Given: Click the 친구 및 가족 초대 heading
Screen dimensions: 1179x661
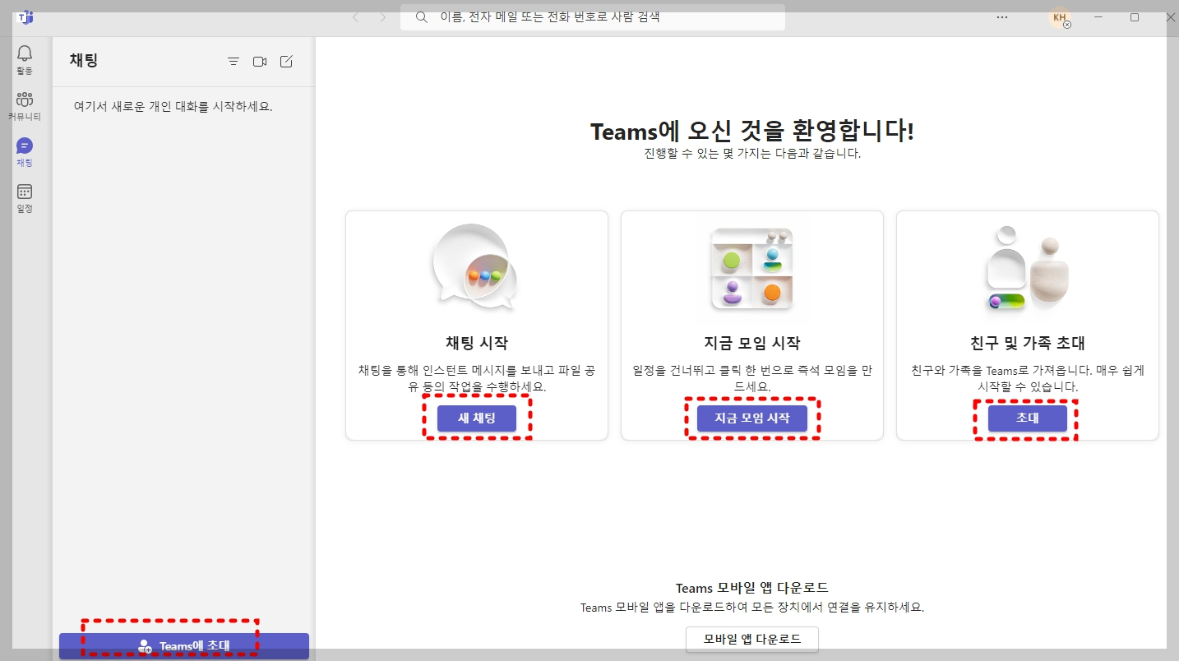Looking at the screenshot, I should click(1028, 344).
